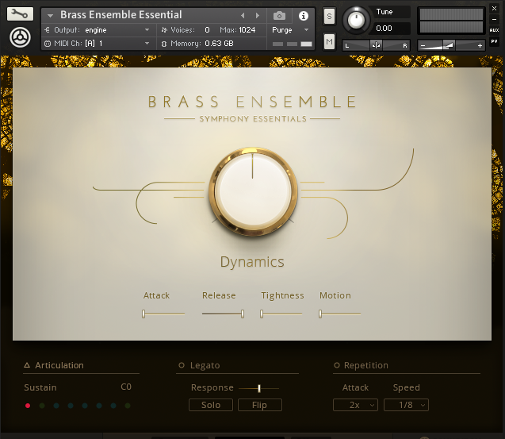Toggle the Flip legato button

click(259, 405)
